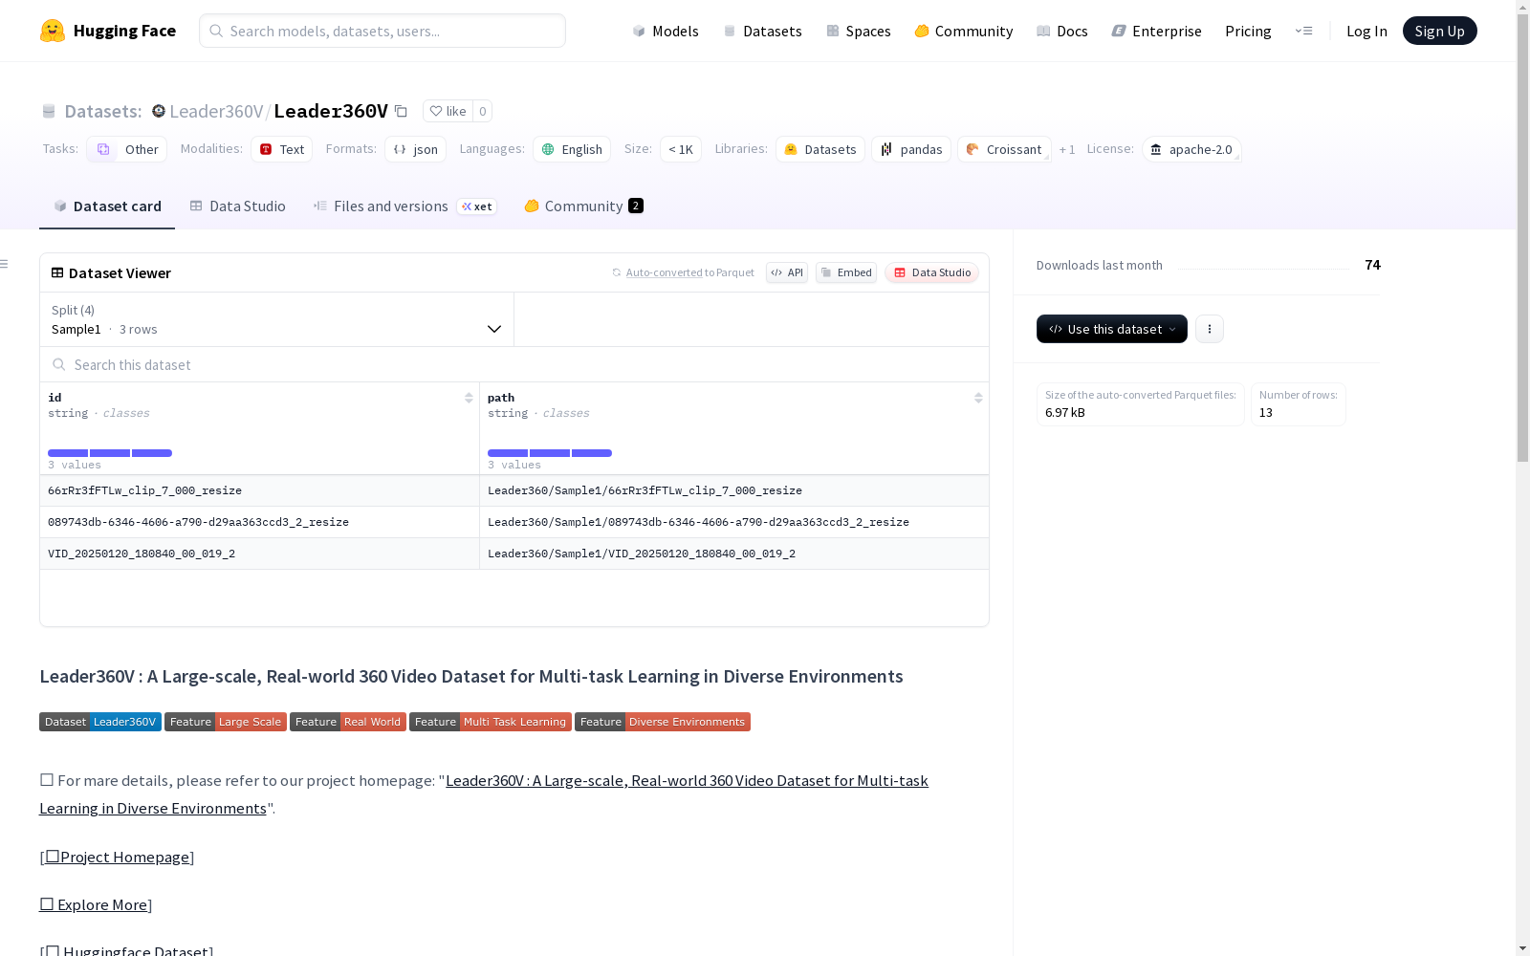Open the Dataset card tab

tap(107, 206)
